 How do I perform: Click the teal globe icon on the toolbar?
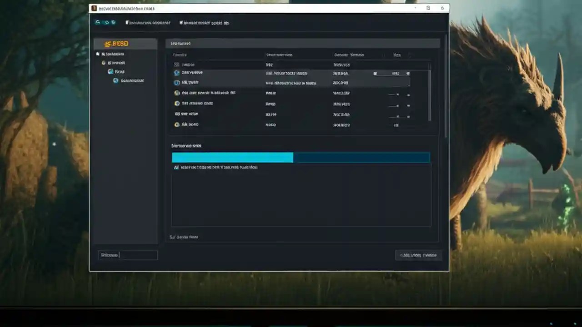point(114,22)
